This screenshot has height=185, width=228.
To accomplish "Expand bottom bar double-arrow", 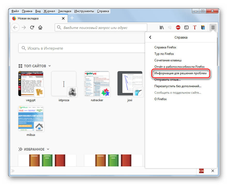I will click(13, 171).
